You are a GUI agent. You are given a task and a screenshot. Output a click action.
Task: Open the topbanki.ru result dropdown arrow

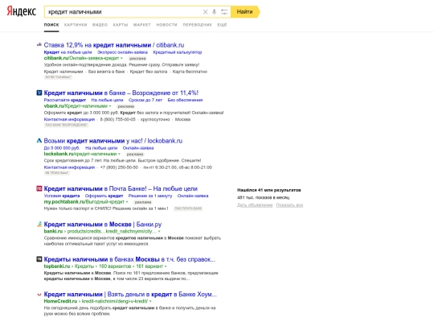pyautogui.click(x=166, y=266)
